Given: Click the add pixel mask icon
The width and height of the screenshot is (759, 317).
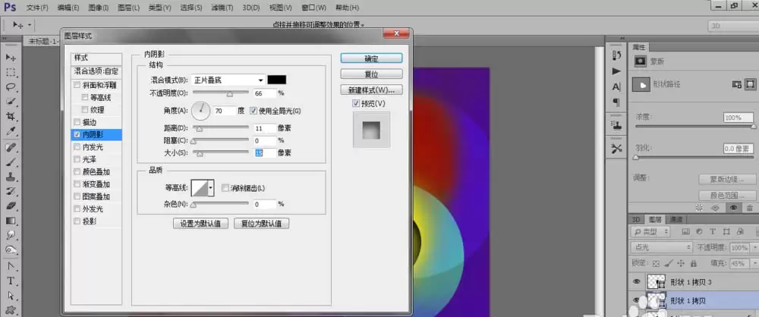Looking at the screenshot, I should (x=737, y=84).
